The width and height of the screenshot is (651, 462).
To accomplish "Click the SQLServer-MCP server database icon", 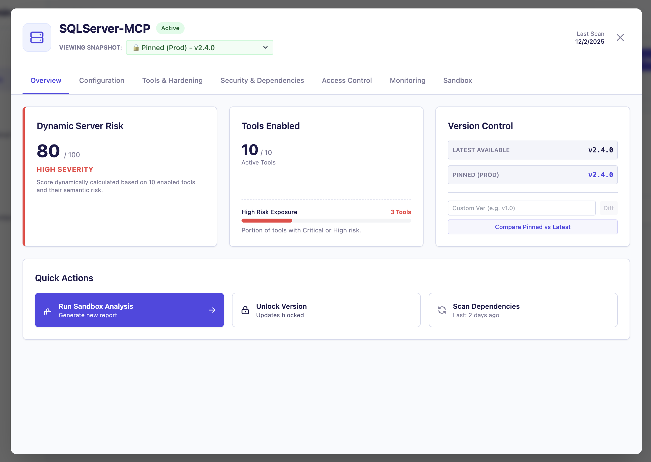I will pyautogui.click(x=37, y=37).
